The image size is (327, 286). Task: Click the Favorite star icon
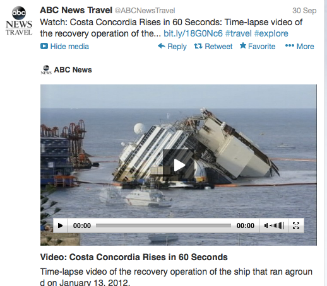pos(243,45)
